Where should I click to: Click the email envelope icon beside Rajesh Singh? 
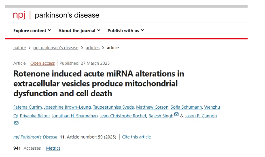(x=176, y=114)
